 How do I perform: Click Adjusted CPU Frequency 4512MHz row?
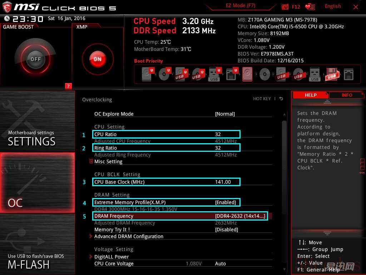(165, 141)
